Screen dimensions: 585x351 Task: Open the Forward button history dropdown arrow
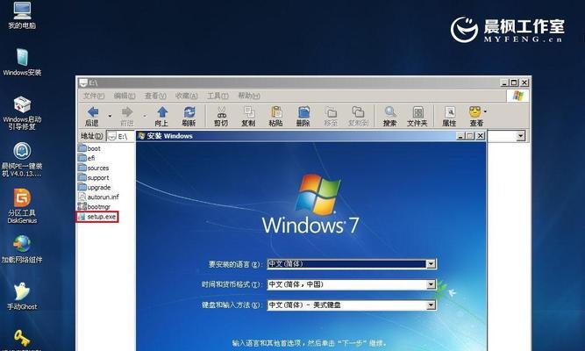[145, 116]
